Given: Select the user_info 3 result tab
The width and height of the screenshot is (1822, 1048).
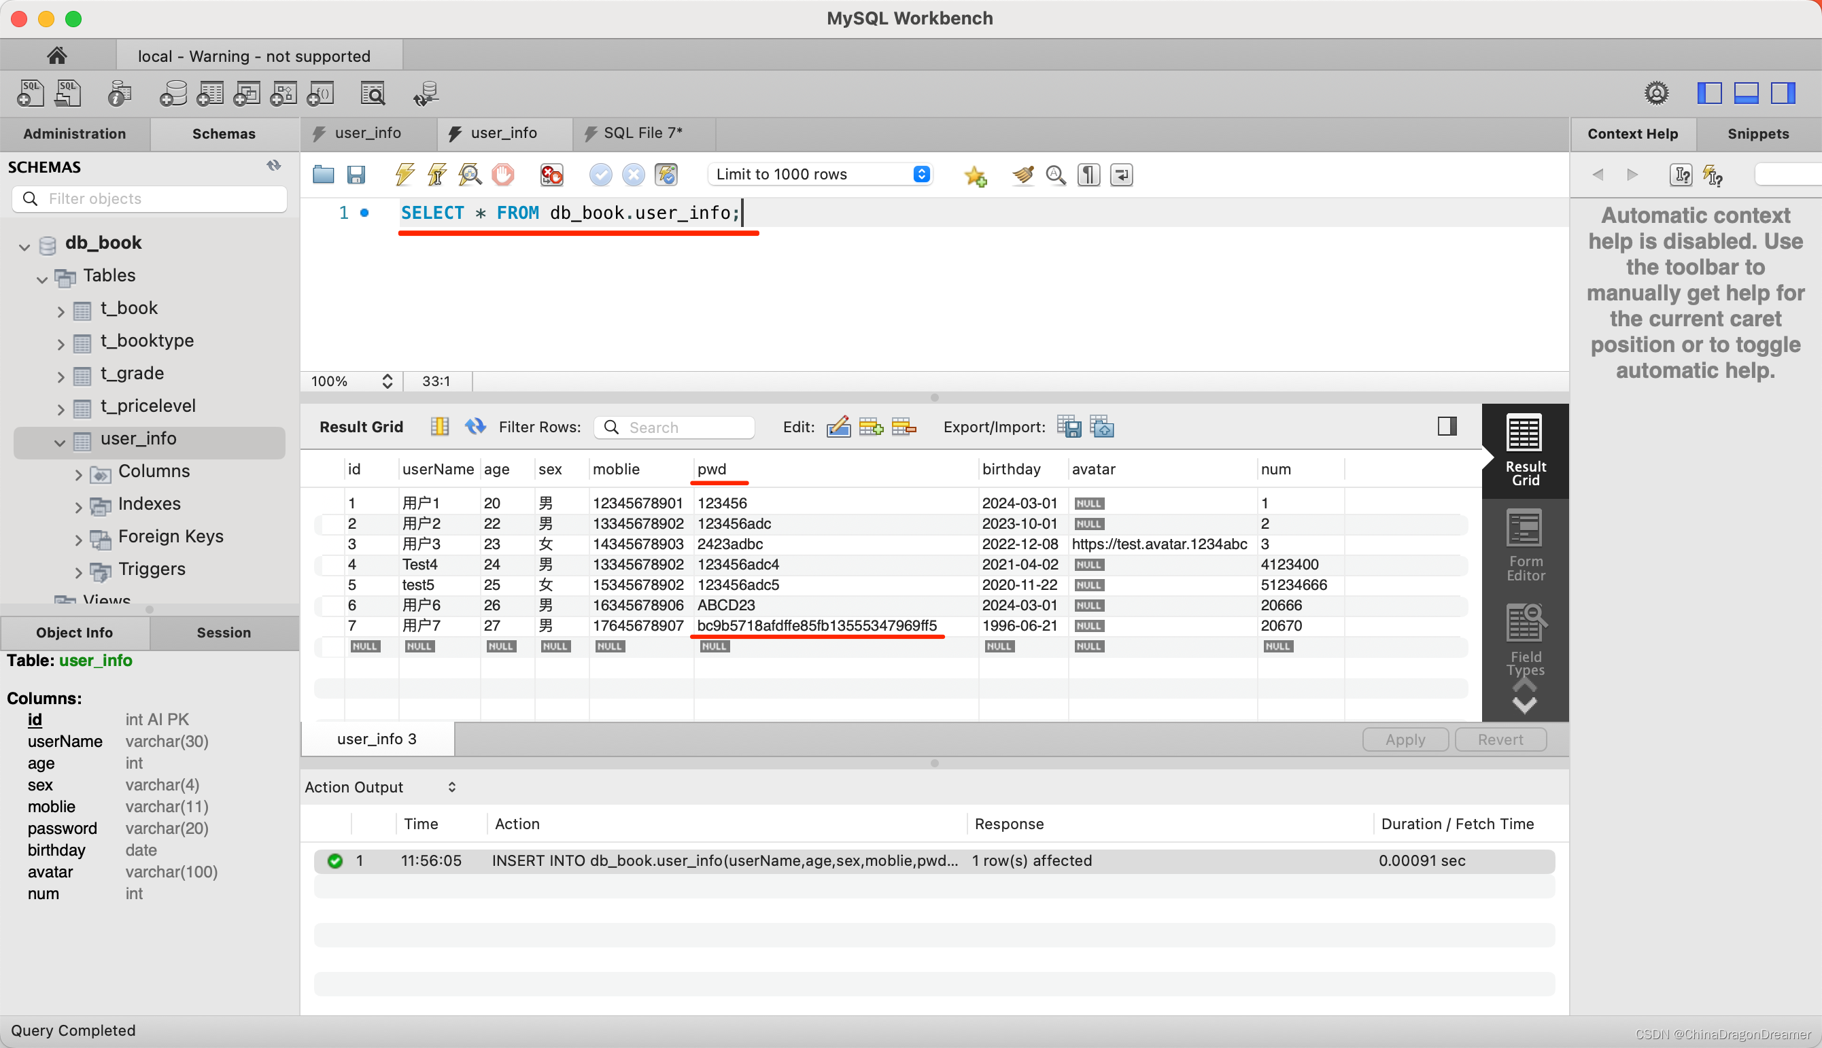Looking at the screenshot, I should point(377,739).
